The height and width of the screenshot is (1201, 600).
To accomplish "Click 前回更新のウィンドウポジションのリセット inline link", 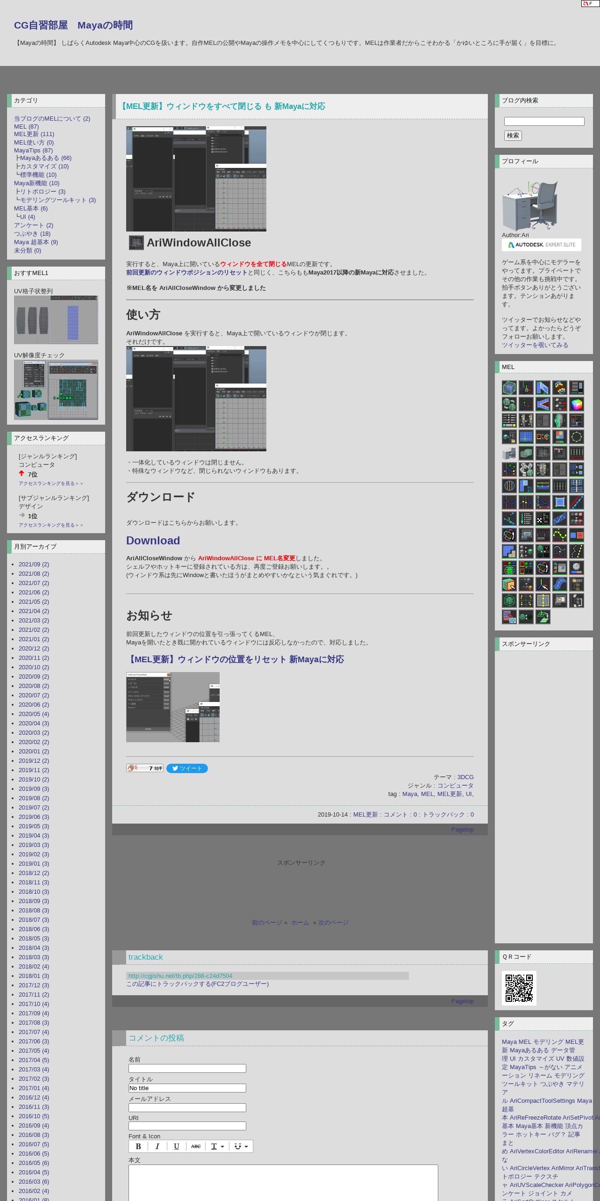I will [186, 273].
